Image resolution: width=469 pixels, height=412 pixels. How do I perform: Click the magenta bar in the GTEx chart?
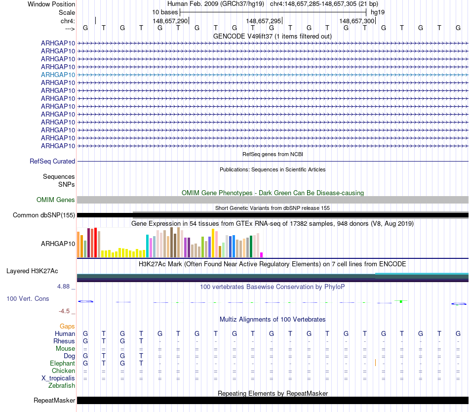(262, 255)
